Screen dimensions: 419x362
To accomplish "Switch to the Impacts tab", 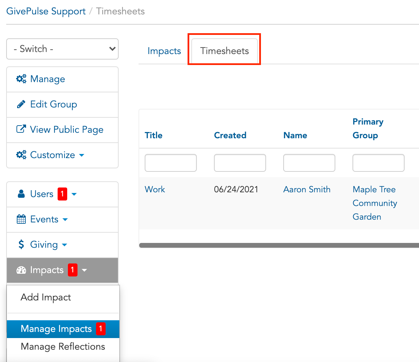I will [x=164, y=51].
